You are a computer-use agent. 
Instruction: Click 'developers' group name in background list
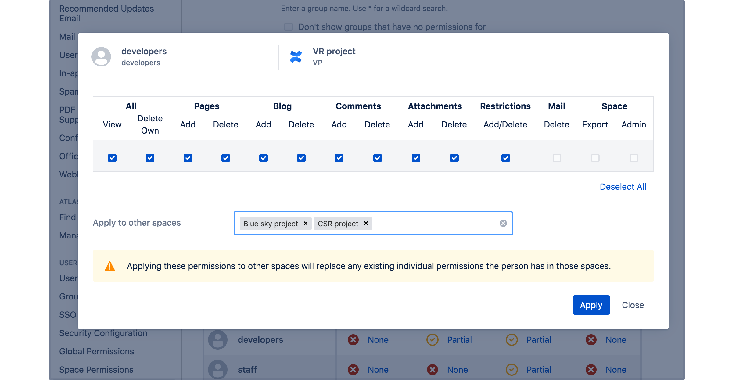(x=260, y=340)
